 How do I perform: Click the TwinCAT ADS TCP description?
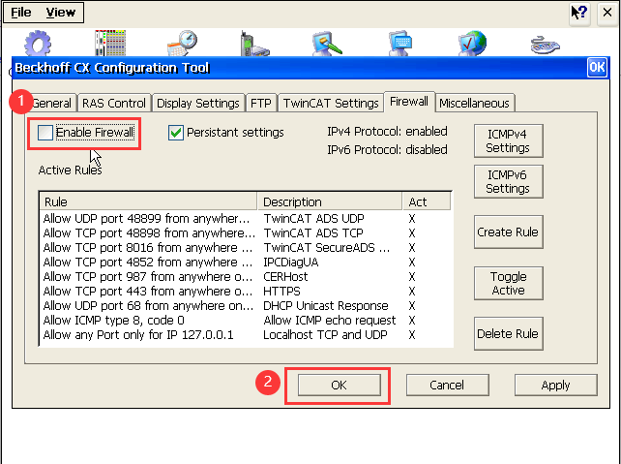pyautogui.click(x=313, y=233)
